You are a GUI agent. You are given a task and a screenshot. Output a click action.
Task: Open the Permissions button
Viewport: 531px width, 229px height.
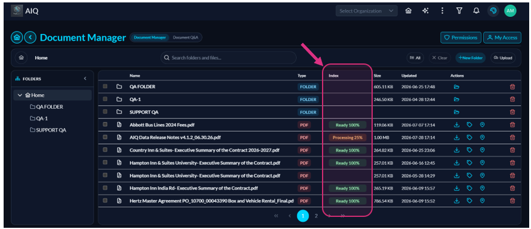[461, 37]
